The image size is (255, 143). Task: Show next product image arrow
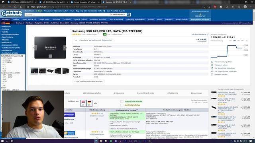(x=65, y=48)
